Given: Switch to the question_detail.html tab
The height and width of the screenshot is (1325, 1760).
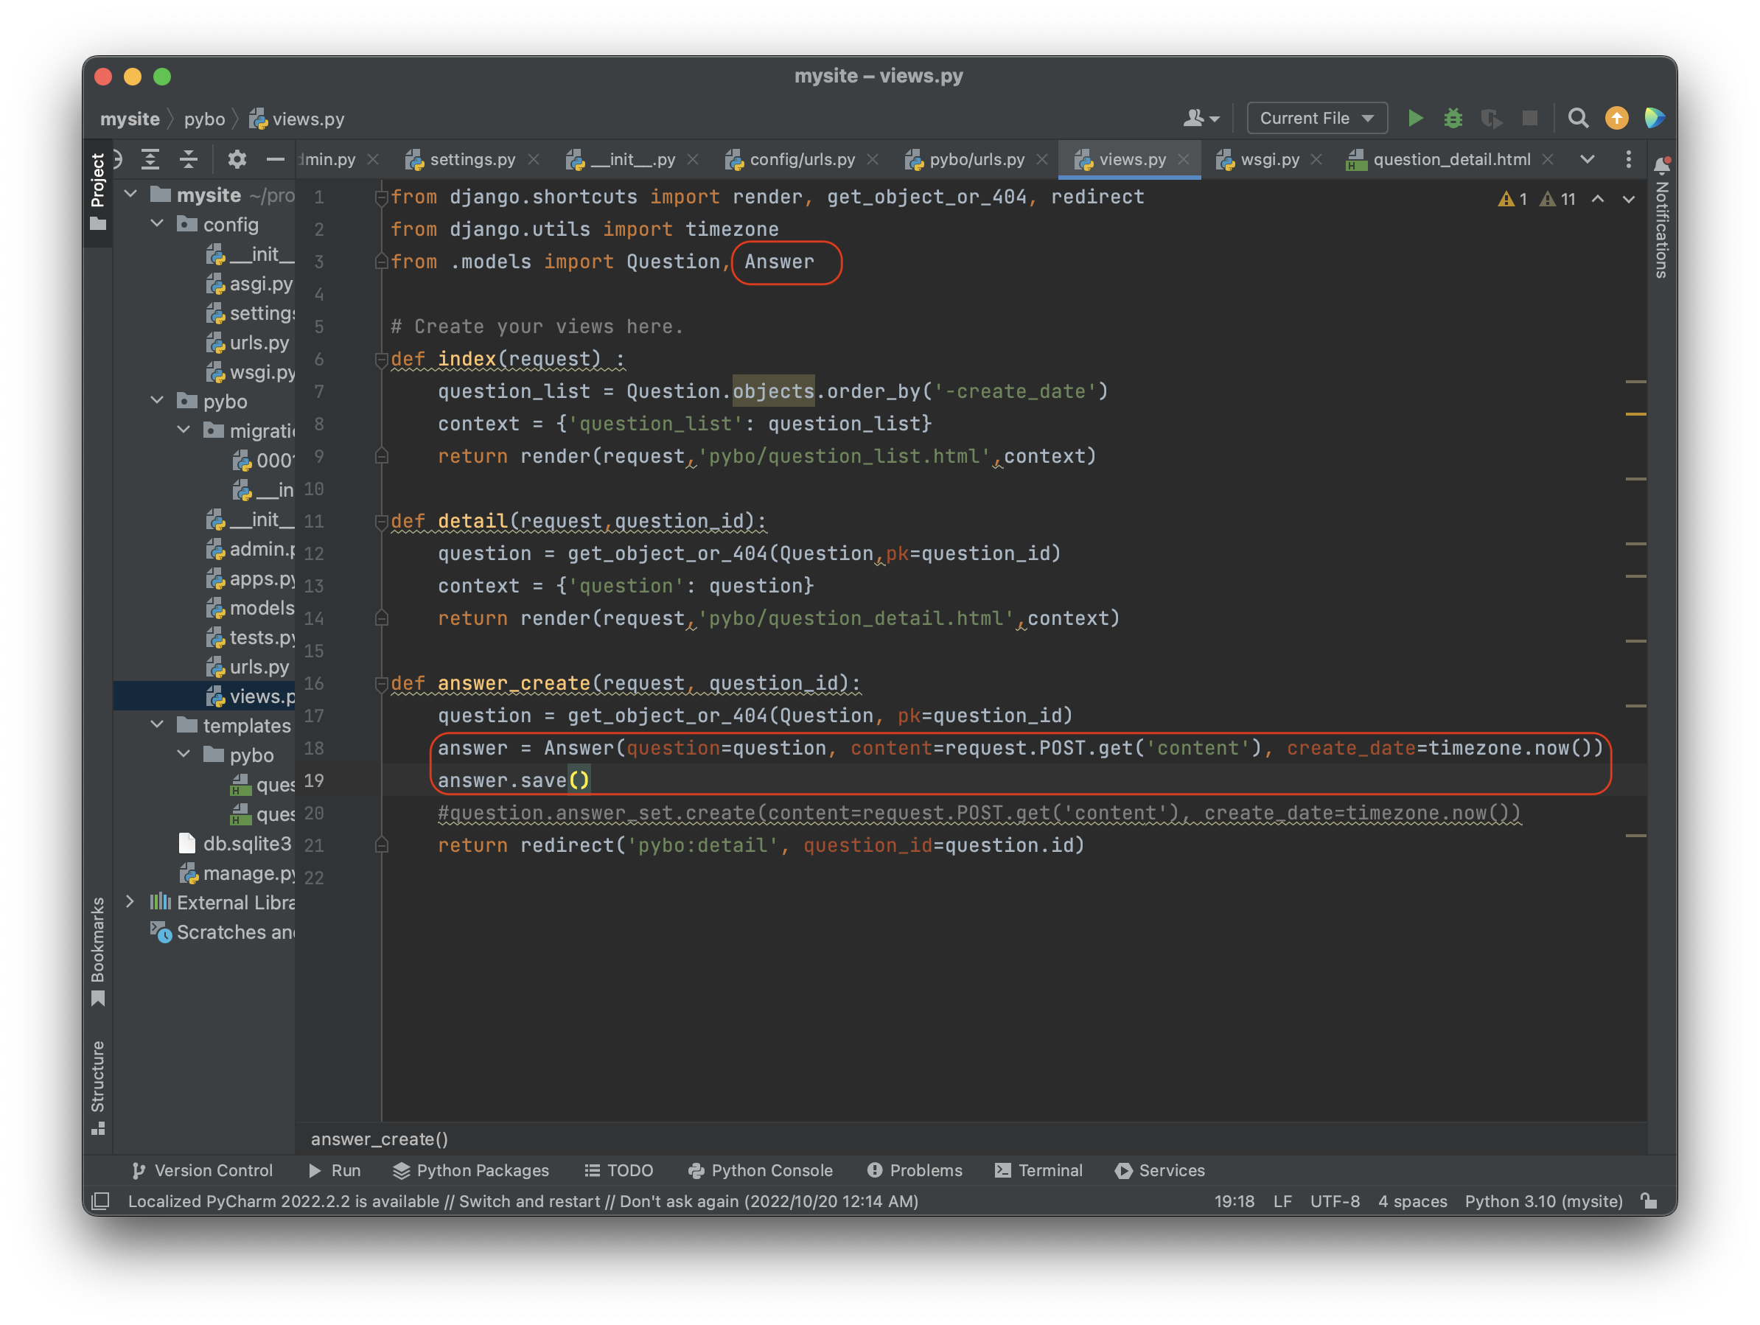Looking at the screenshot, I should point(1450,160).
